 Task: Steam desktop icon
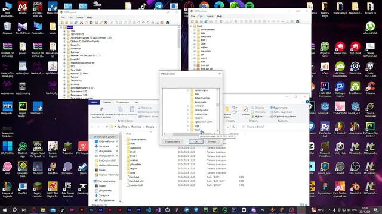coord(83,168)
